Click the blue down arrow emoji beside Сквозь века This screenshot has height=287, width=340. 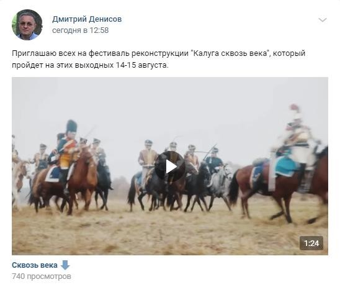pos(65,265)
